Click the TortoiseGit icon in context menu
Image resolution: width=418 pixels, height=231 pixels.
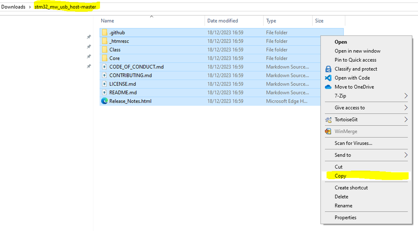click(x=328, y=120)
